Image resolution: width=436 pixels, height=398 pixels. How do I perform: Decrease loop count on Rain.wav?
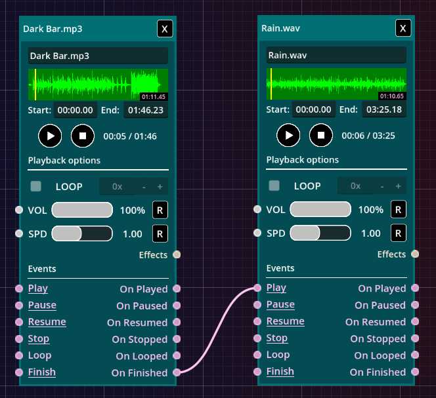pos(382,186)
